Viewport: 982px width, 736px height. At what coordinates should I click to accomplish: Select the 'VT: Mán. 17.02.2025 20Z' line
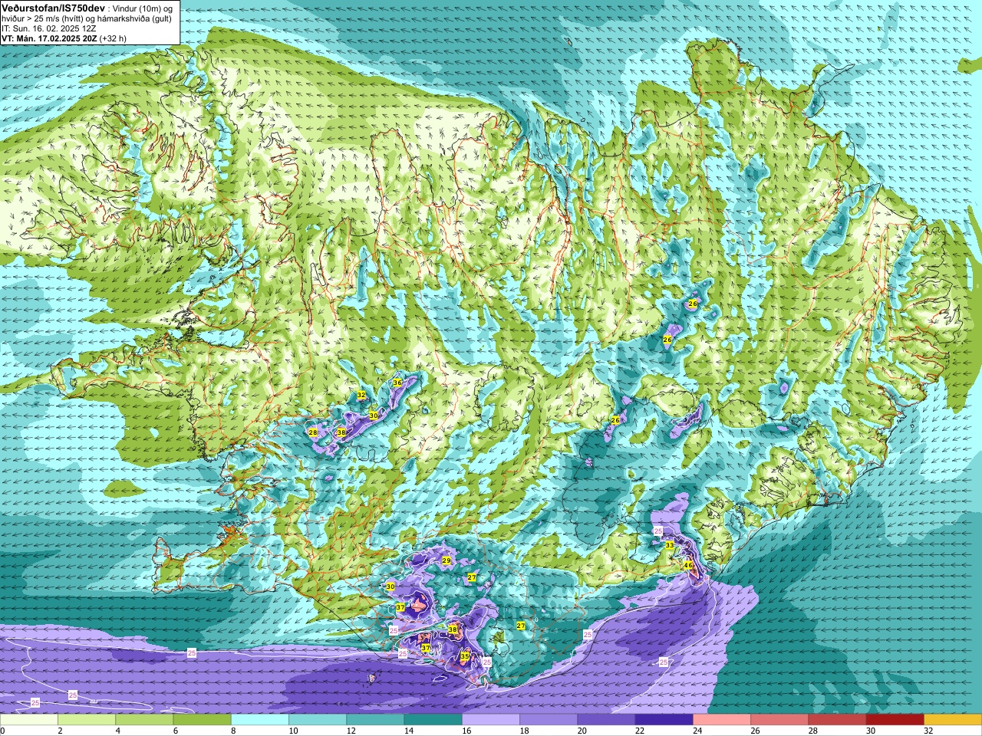(x=49, y=38)
